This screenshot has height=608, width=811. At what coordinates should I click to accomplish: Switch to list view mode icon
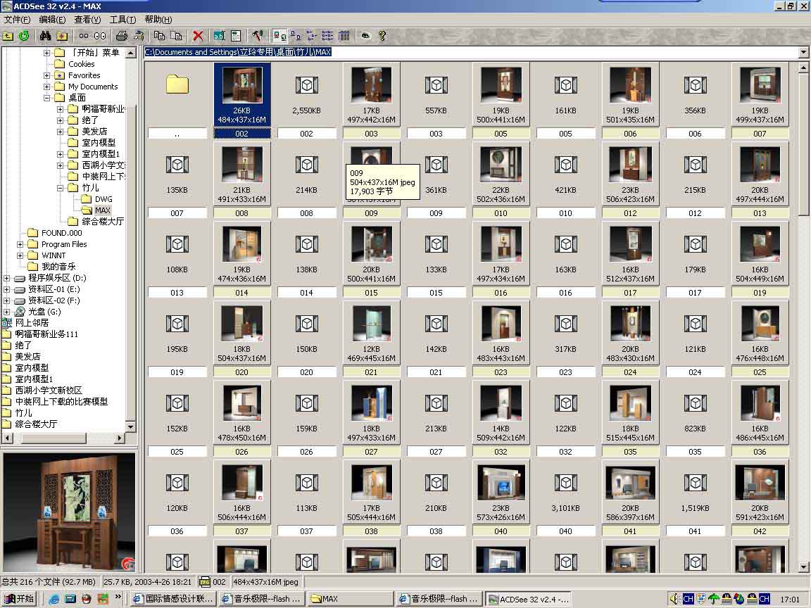click(x=327, y=36)
